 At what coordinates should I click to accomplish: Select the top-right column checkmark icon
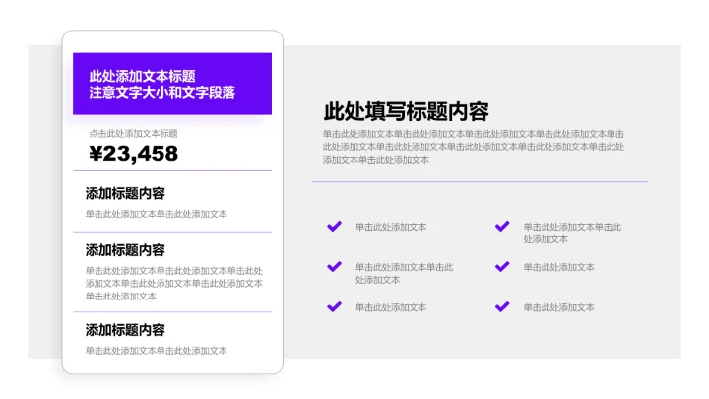(502, 227)
